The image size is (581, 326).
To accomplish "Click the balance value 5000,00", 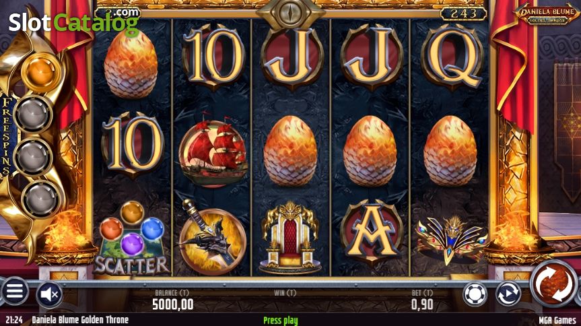I will coord(172,304).
